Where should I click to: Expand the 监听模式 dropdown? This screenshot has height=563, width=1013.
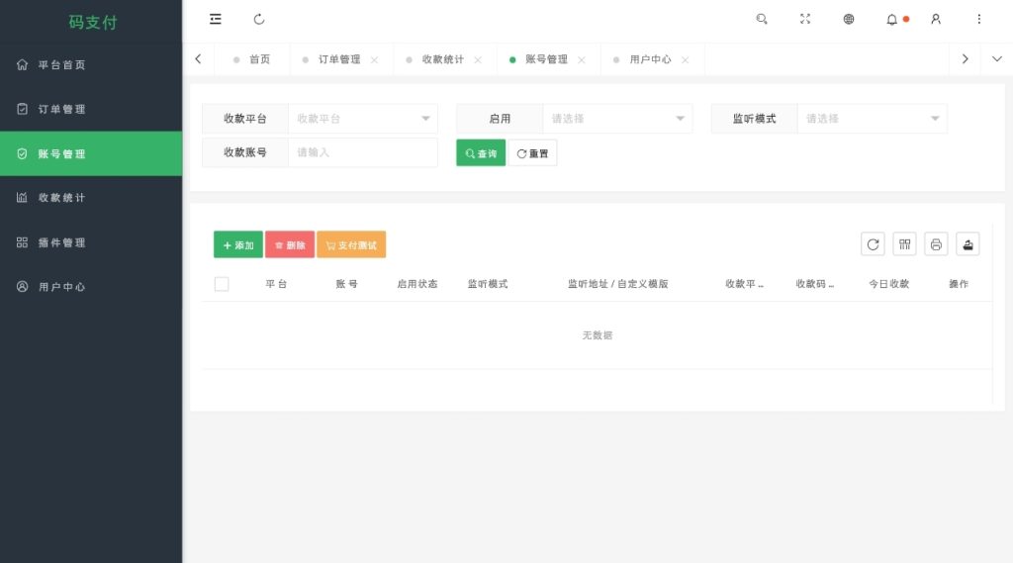click(873, 119)
